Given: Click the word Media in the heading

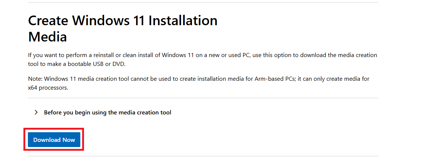Looking at the screenshot, I should [x=47, y=37].
